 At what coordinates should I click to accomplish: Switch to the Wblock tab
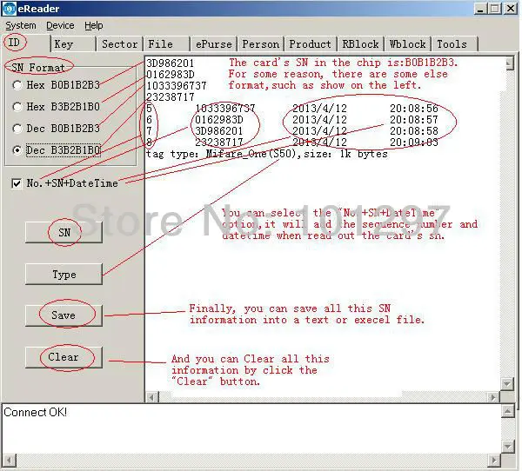407,44
